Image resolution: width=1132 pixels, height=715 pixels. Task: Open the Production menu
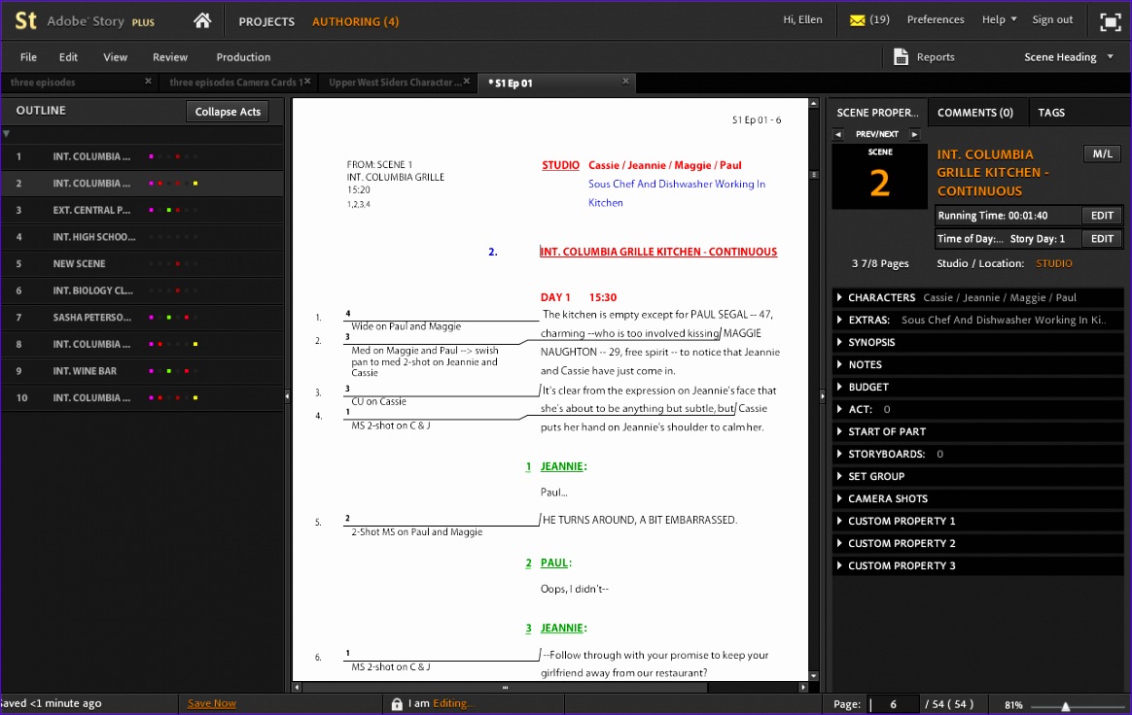pos(242,56)
